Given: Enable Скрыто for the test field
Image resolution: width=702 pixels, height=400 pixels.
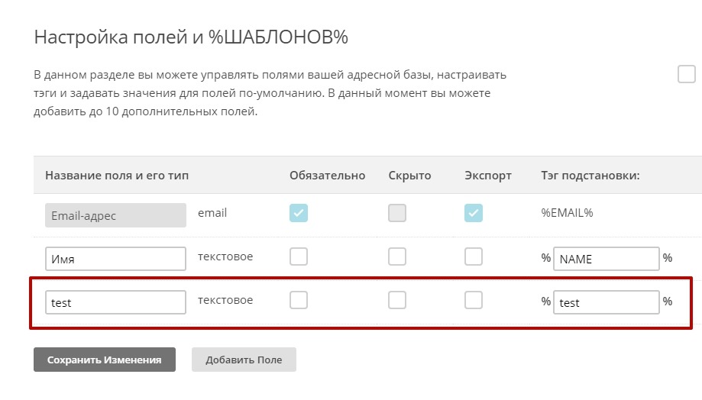Looking at the screenshot, I should (x=397, y=301).
